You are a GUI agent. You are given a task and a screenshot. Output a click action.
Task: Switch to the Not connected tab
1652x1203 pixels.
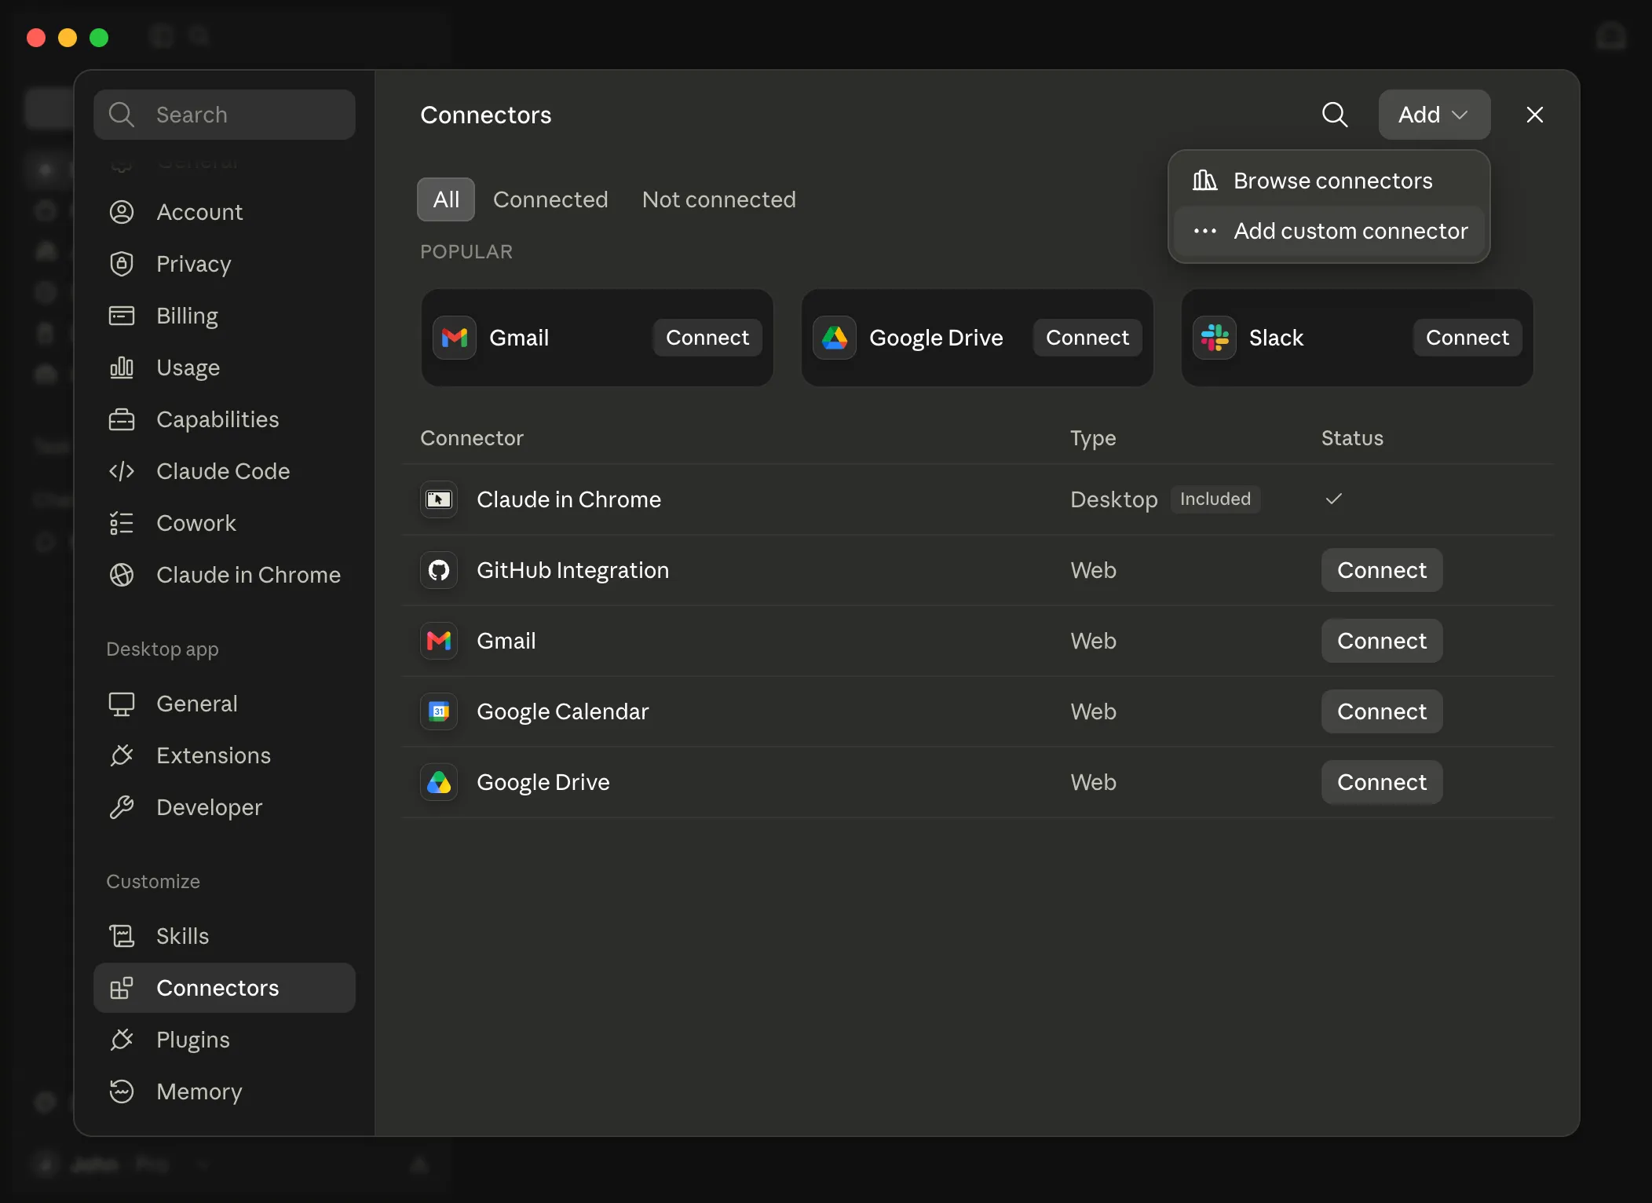pyautogui.click(x=719, y=199)
